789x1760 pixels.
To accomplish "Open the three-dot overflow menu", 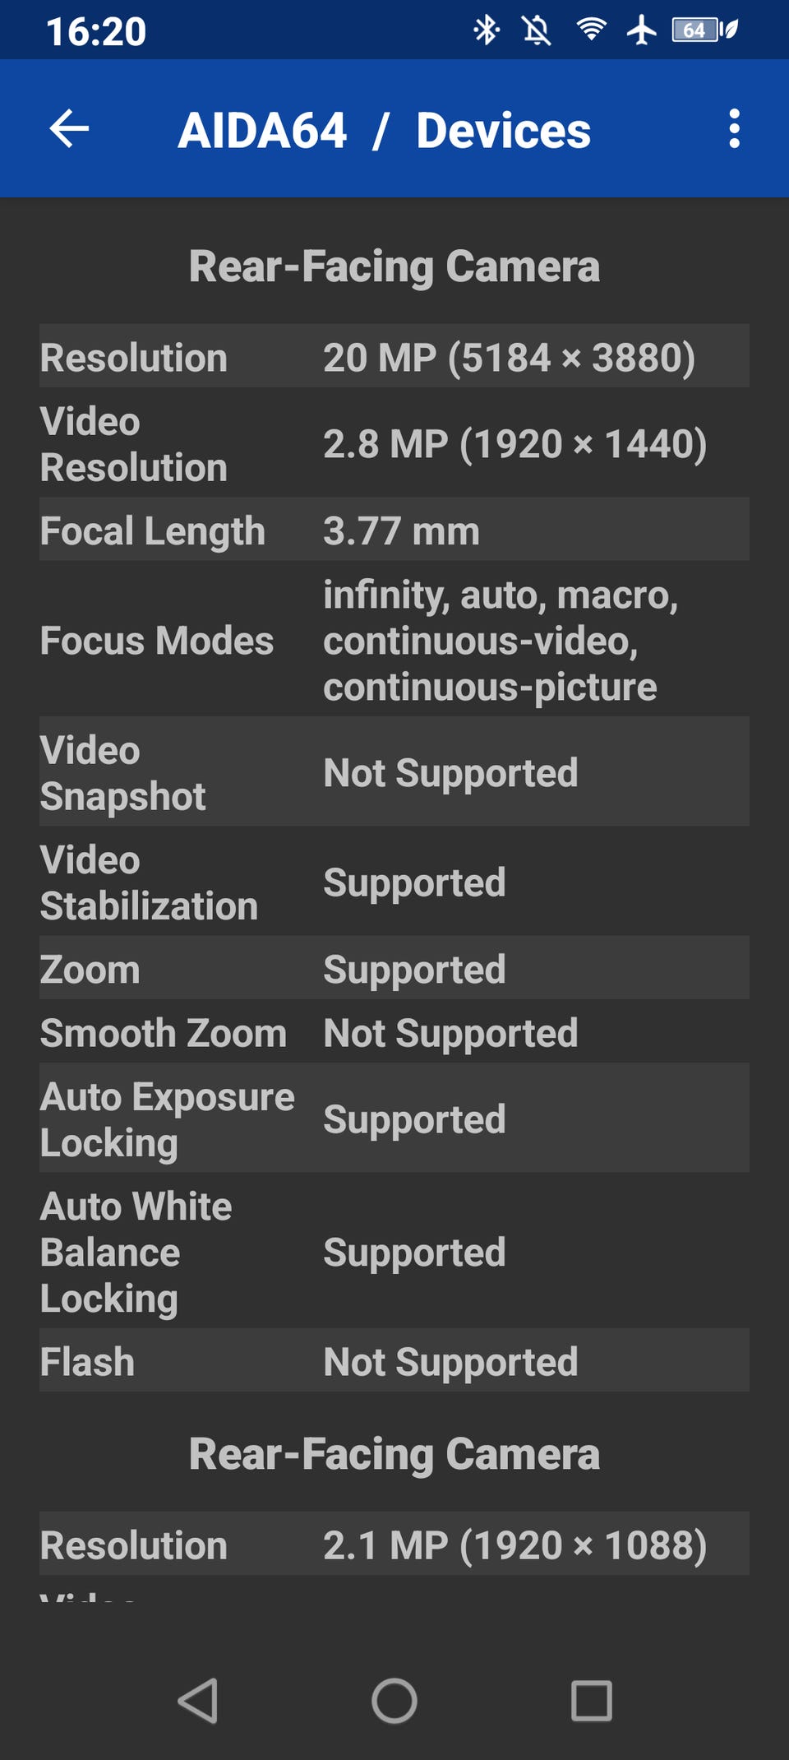I will coord(734,129).
